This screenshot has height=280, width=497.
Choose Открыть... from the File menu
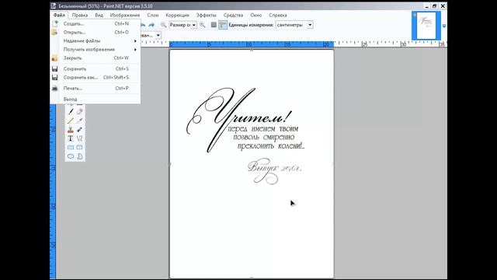(x=96, y=33)
